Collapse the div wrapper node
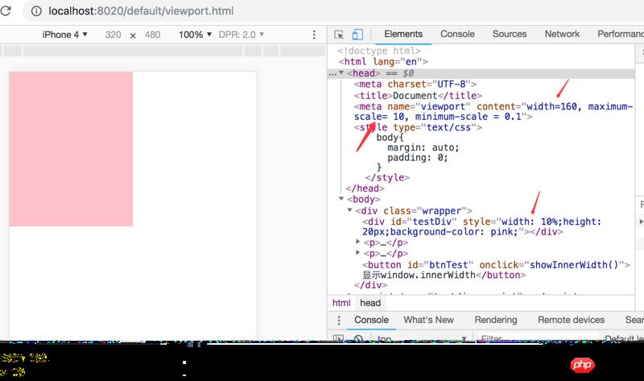644x381 pixels. (x=350, y=210)
